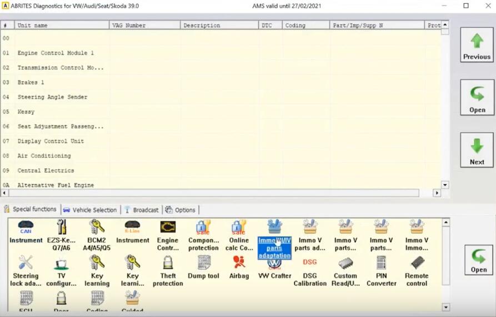Open Key learning function with full label

coord(97,271)
